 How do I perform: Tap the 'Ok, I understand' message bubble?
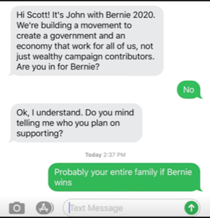click(76, 123)
